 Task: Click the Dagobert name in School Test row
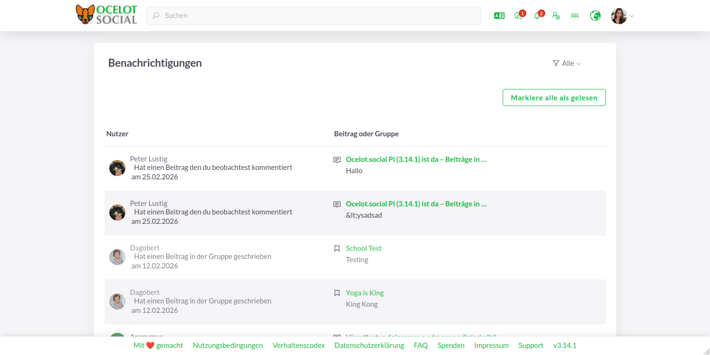point(145,248)
